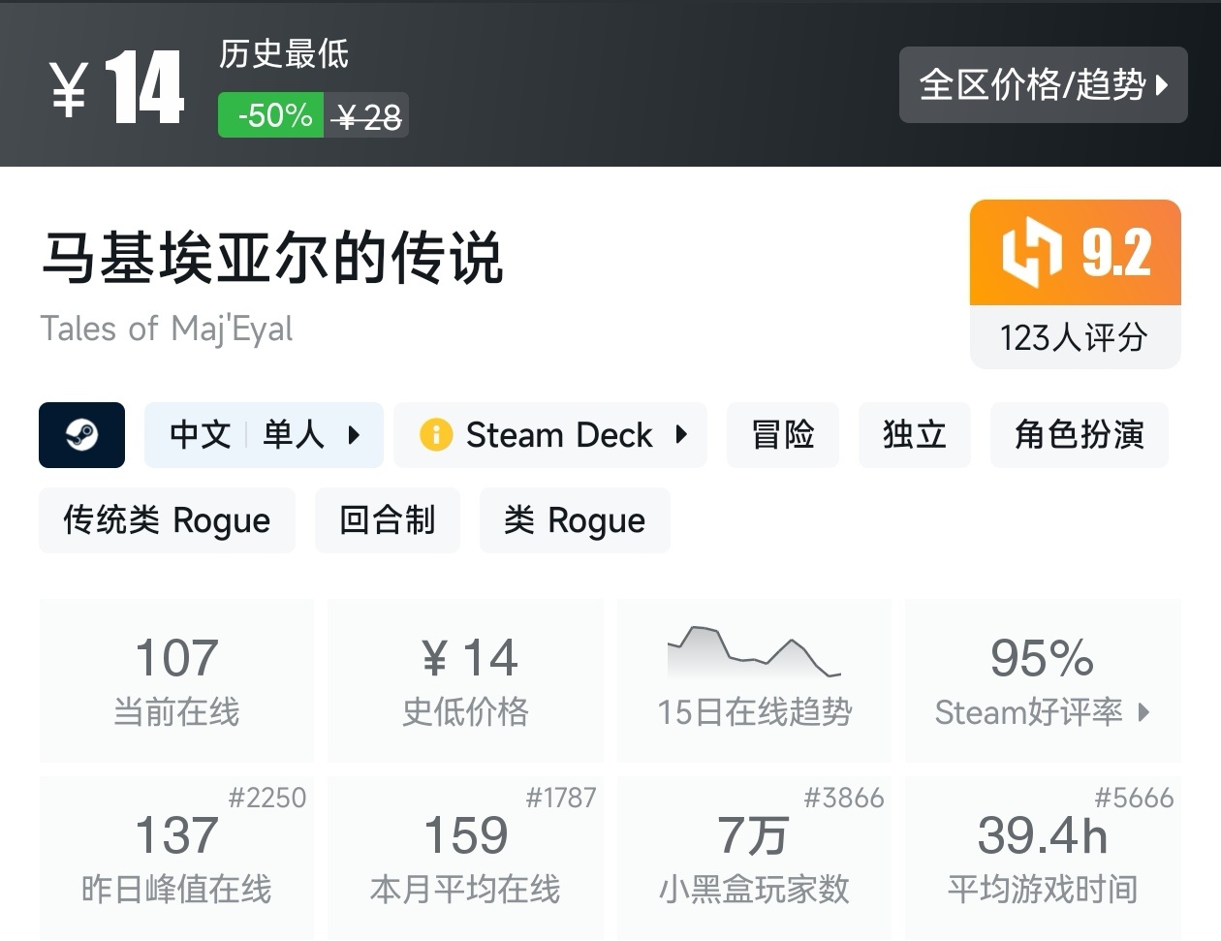1221x941 pixels.
Task: Expand the 全区价格/趋势 regional price view
Action: pos(1043,85)
